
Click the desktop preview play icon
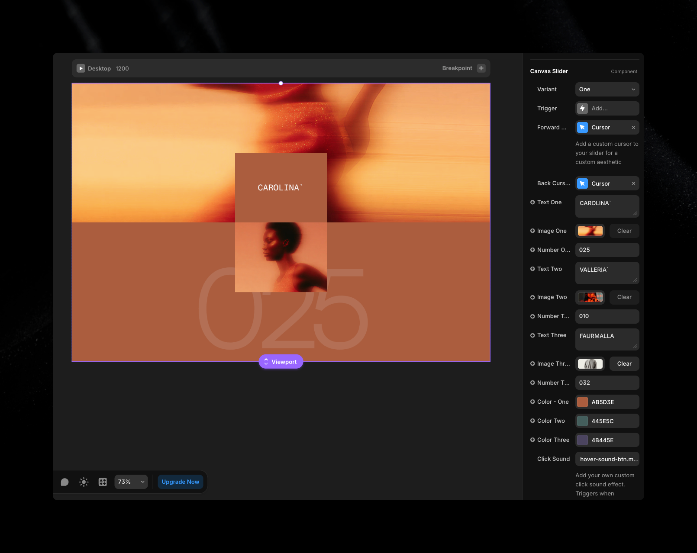[x=81, y=68]
